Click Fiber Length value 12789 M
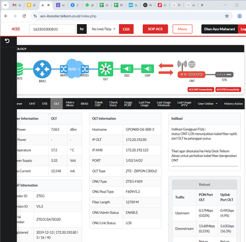Image resolution: width=246 pixels, height=242 pixels. (132, 202)
